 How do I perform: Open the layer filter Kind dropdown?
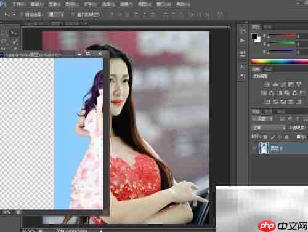tap(262, 119)
